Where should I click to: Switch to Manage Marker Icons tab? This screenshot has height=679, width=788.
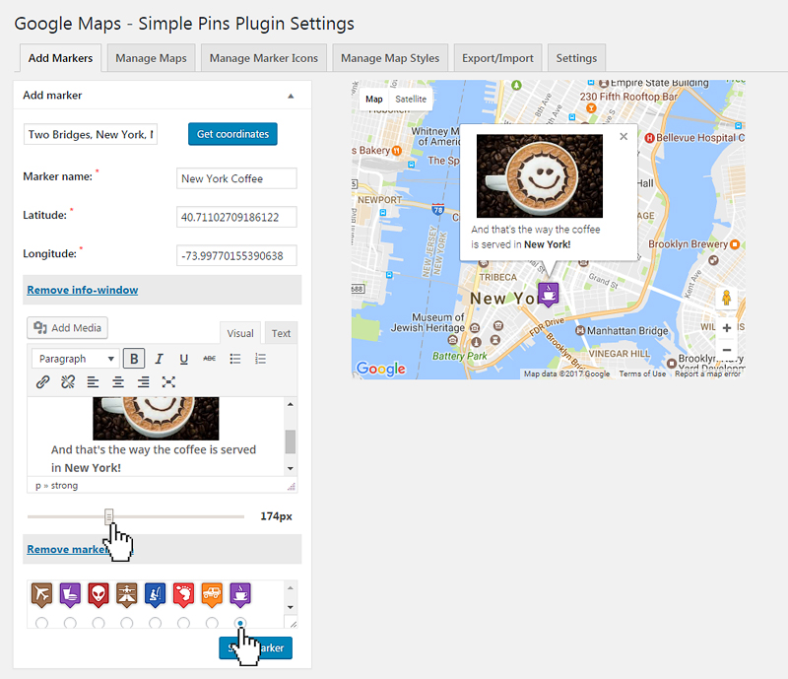[264, 58]
